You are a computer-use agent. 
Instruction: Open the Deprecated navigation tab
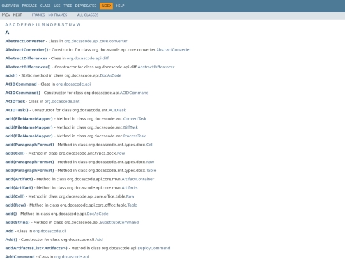click(86, 6)
